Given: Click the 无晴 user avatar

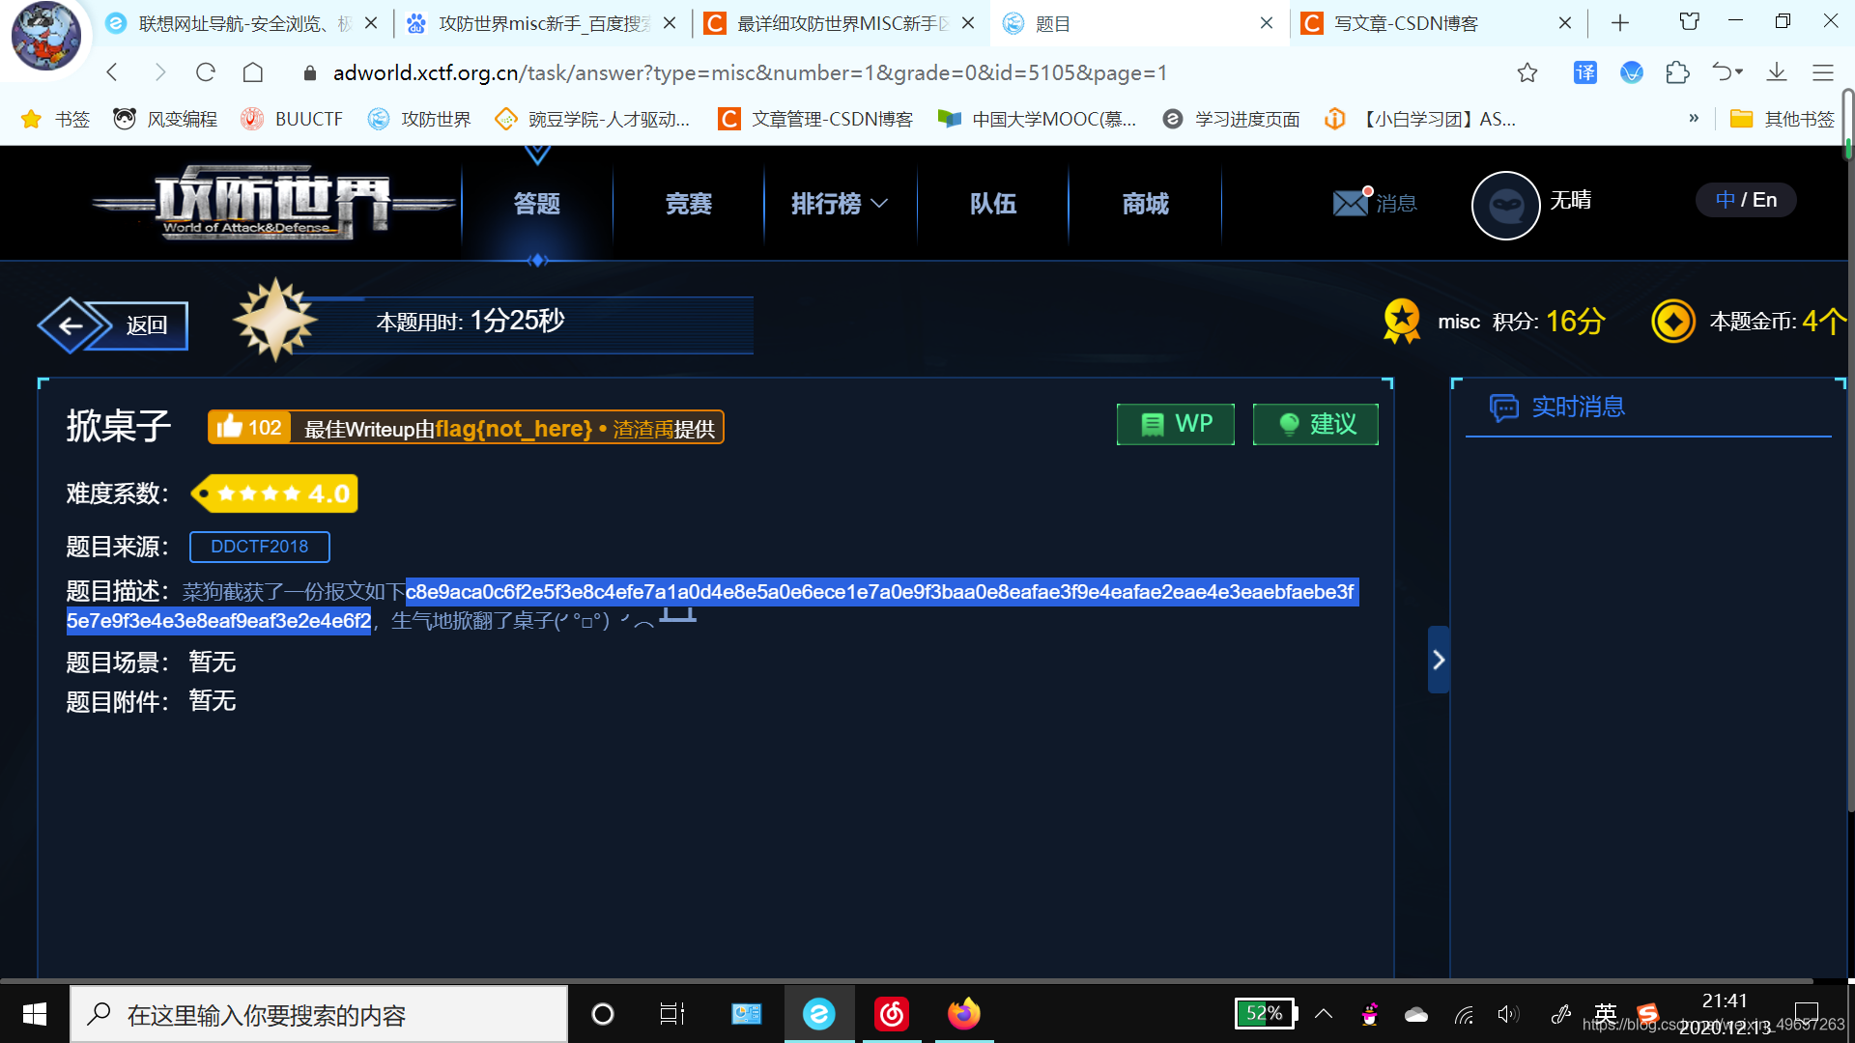Looking at the screenshot, I should [1505, 206].
